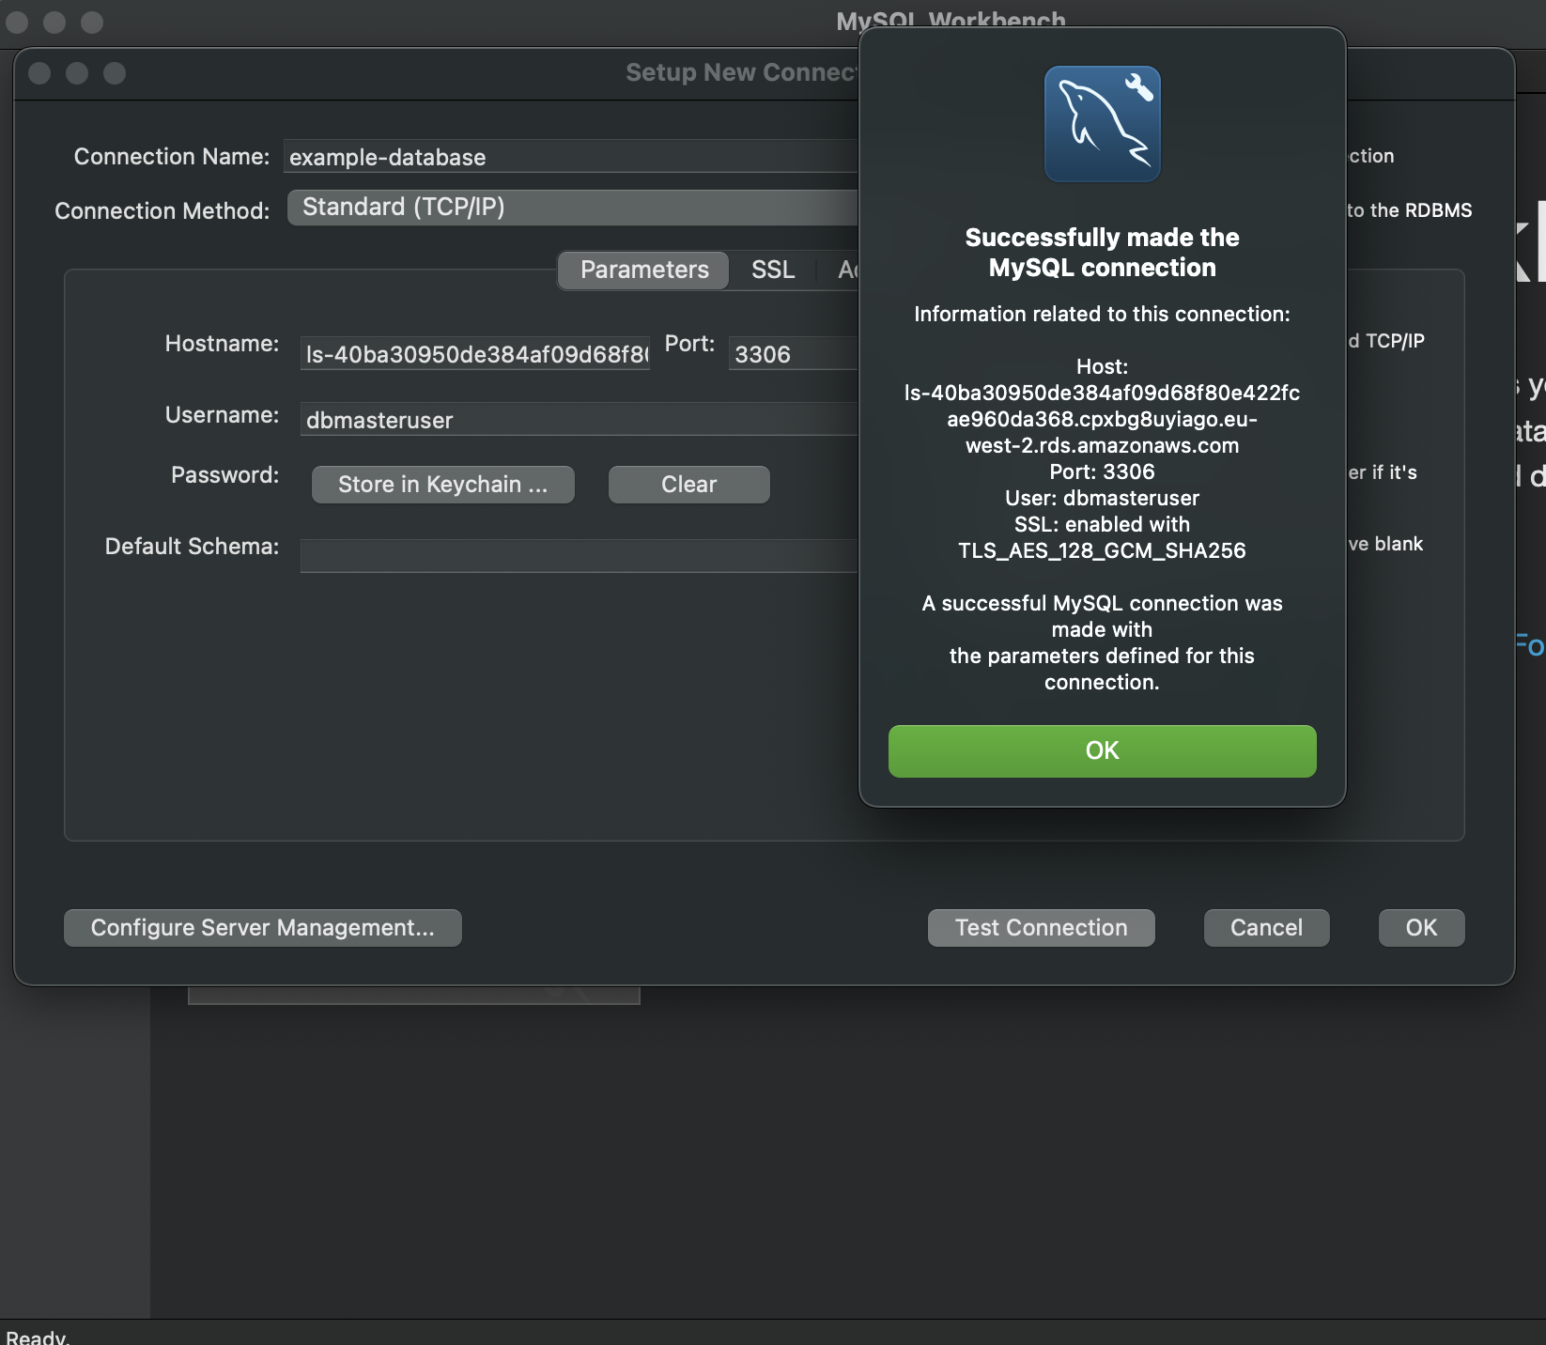Click the Test Connection button

click(x=1041, y=928)
